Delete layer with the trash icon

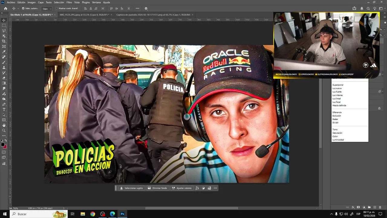pos(380,207)
